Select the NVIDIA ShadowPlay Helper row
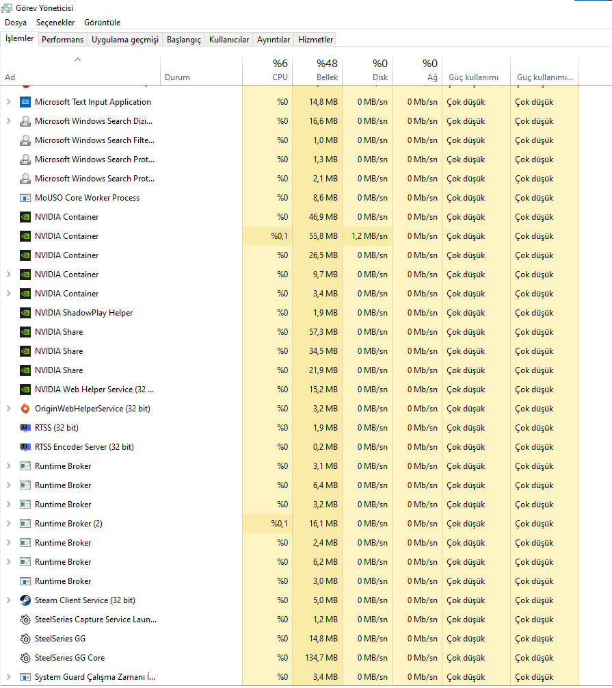The image size is (612, 688). [289, 313]
